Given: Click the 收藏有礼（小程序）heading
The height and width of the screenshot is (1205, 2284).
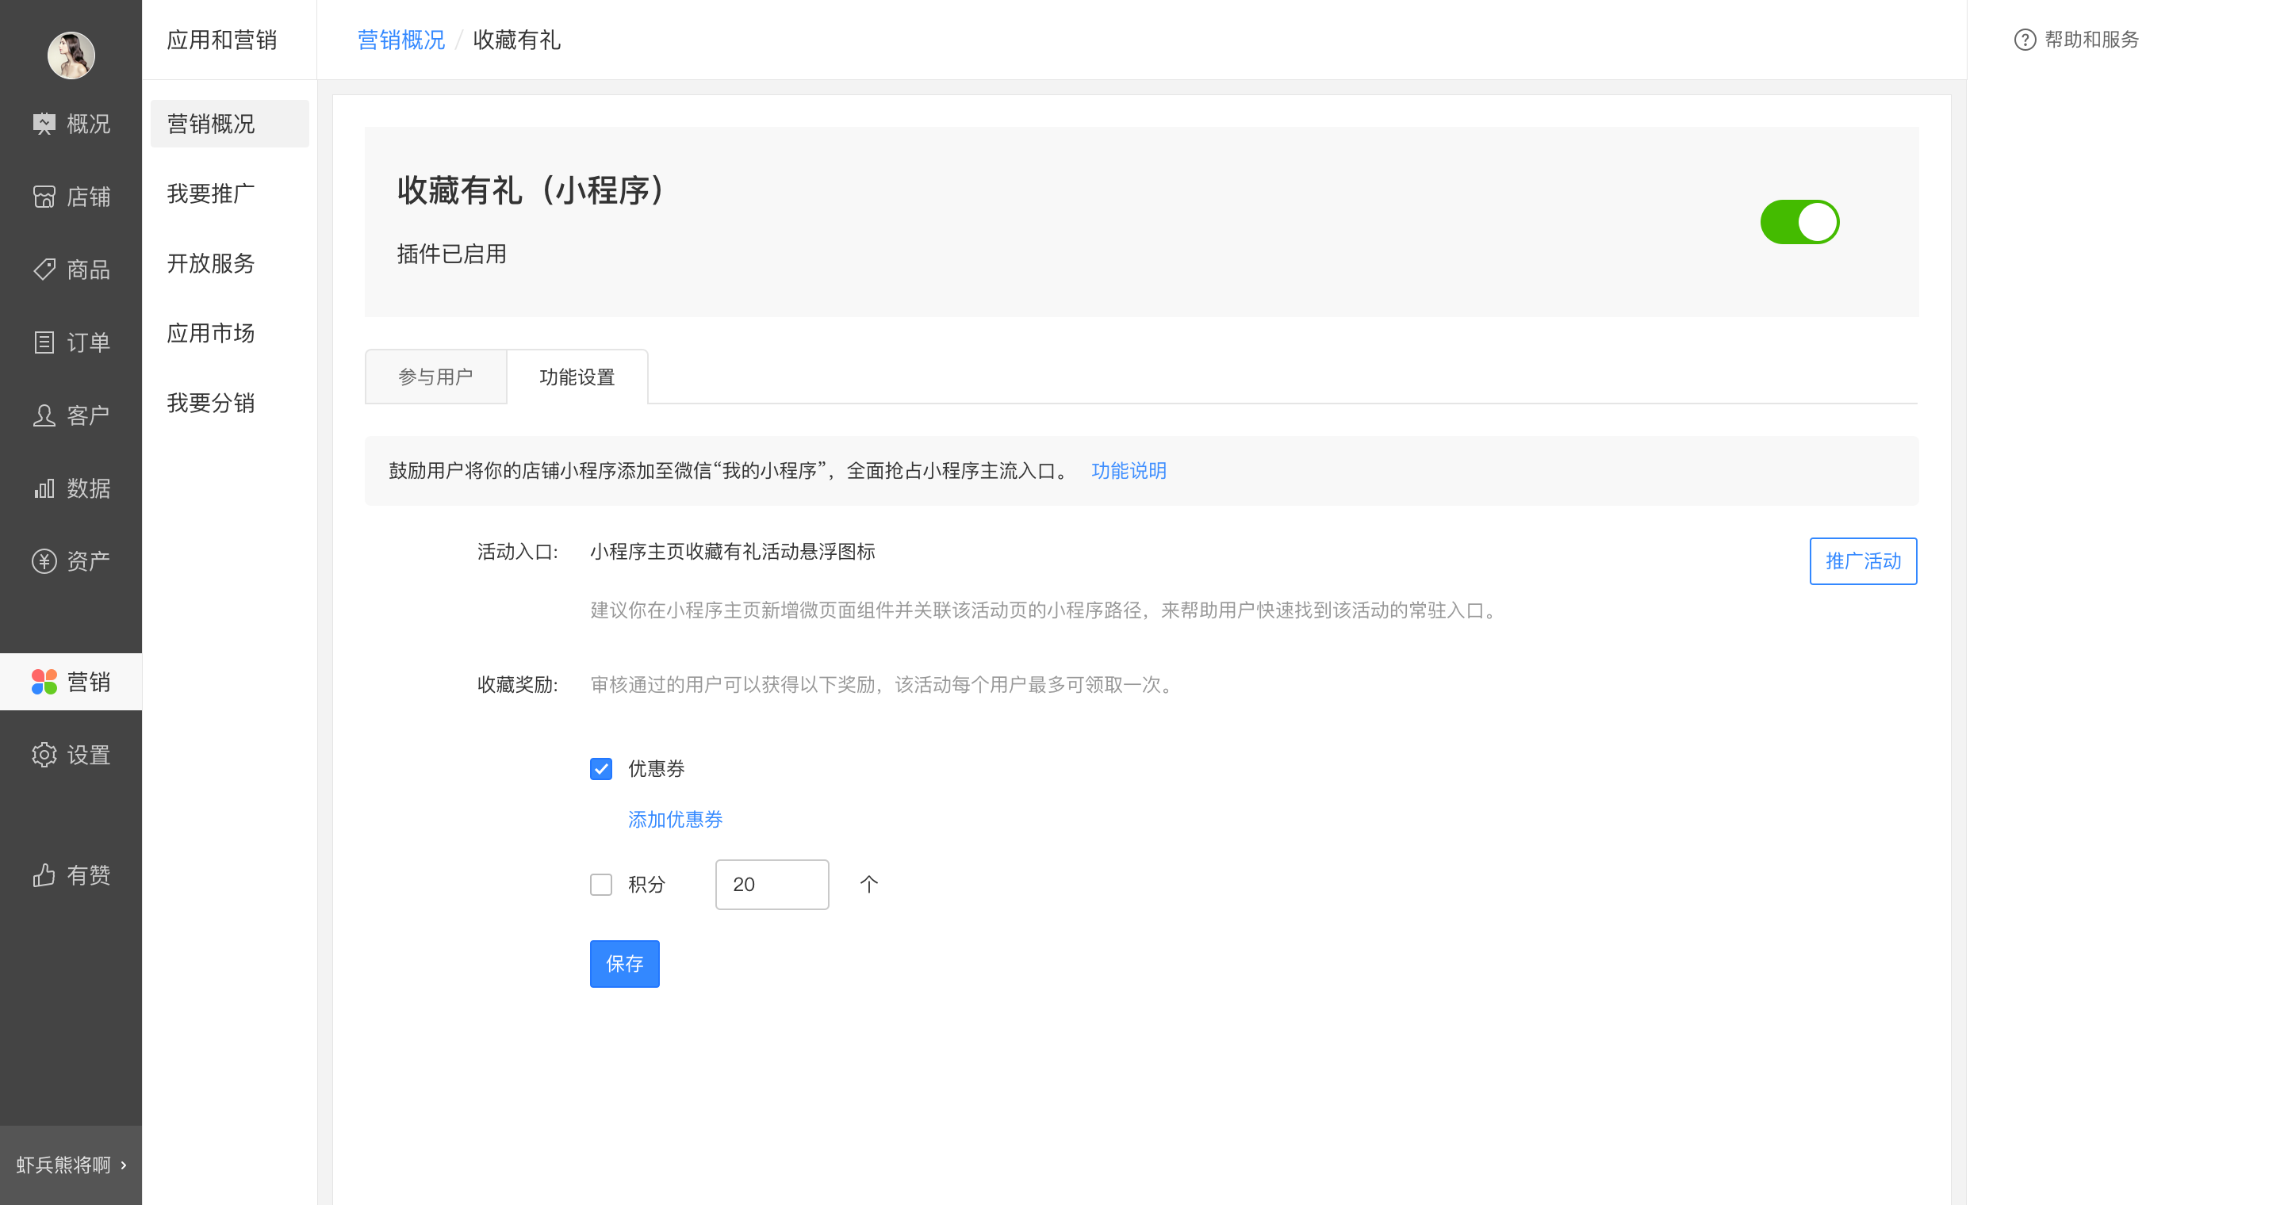Looking at the screenshot, I should 531,189.
